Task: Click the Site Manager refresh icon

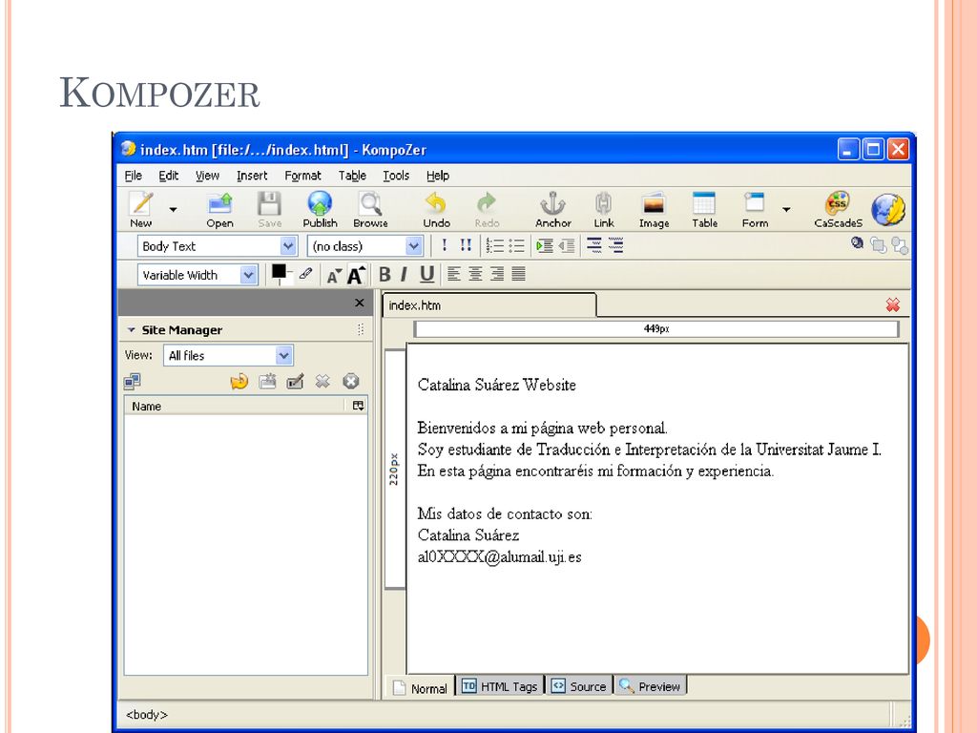Action: pos(239,381)
